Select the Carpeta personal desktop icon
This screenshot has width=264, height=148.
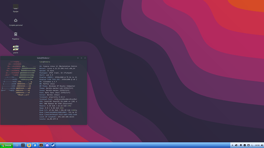click(16, 22)
